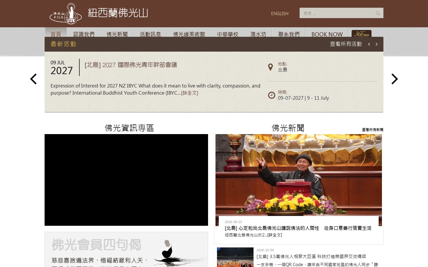The image size is (428, 267).
Task: Click the 最新活動 heading
Action: tap(63, 44)
